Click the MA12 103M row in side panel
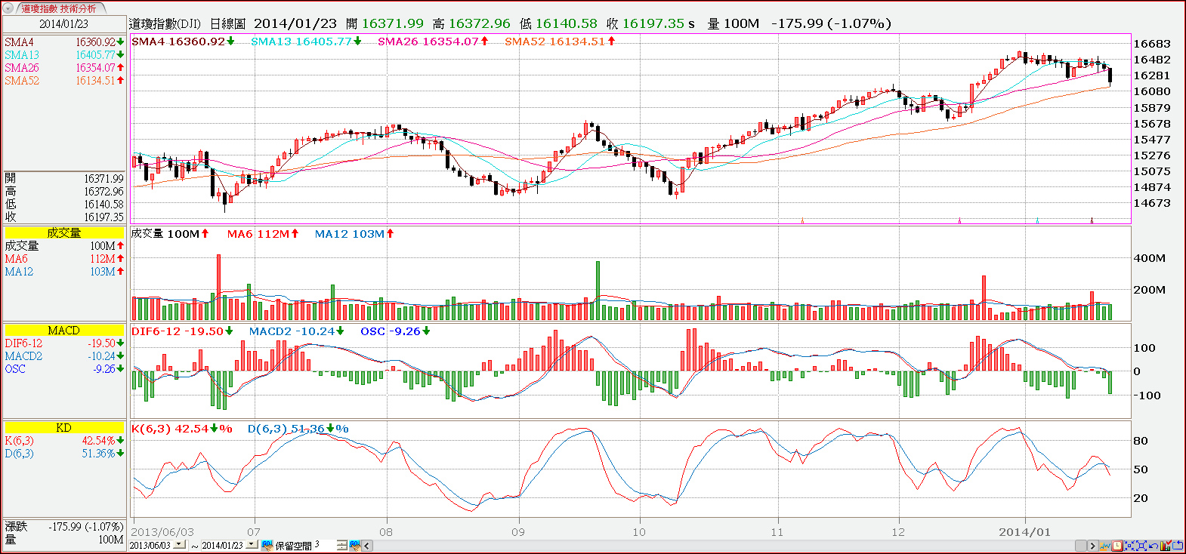Image resolution: width=1186 pixels, height=554 pixels. [64, 272]
